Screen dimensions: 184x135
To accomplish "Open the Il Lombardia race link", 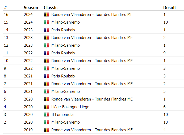I will pos(62,115).
